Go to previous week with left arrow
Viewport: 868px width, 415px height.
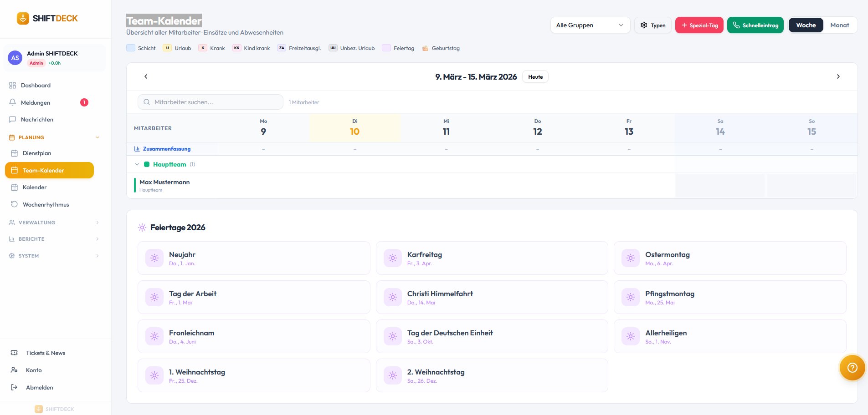point(146,76)
